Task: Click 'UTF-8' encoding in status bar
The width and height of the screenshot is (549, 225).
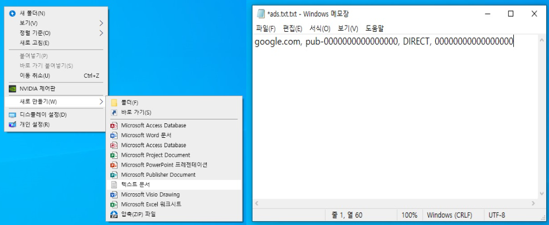Action: tap(497, 215)
